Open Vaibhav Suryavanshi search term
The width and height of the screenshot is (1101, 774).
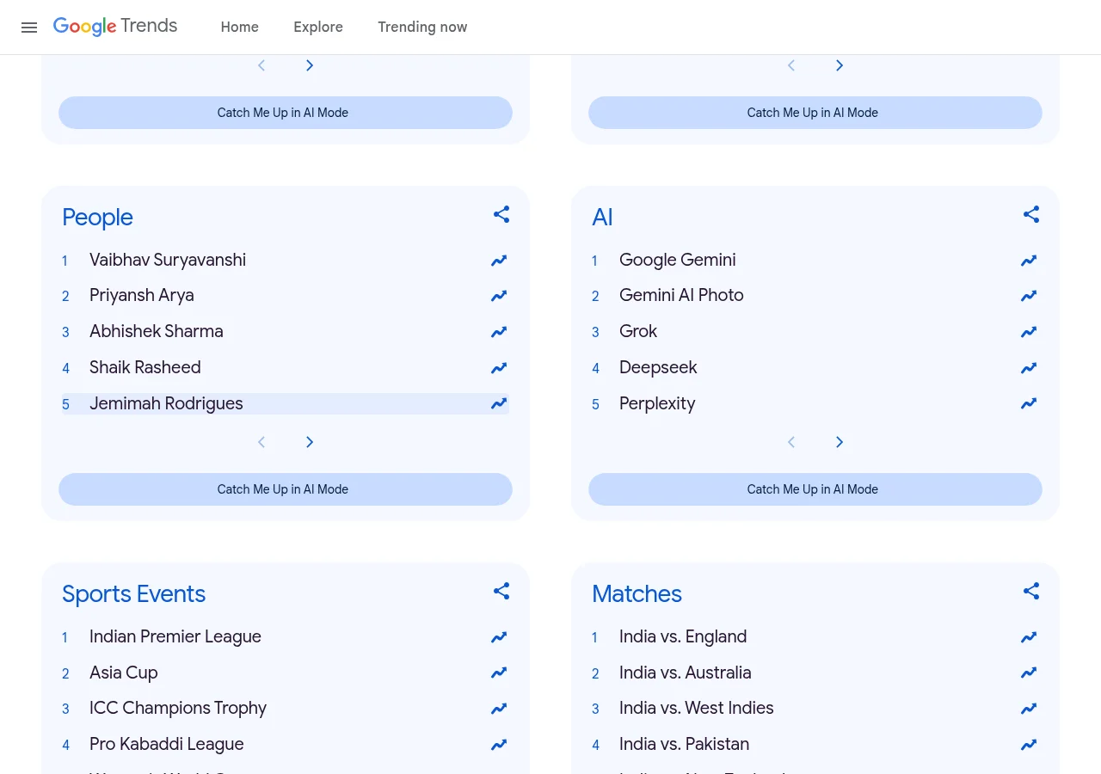[x=168, y=260]
